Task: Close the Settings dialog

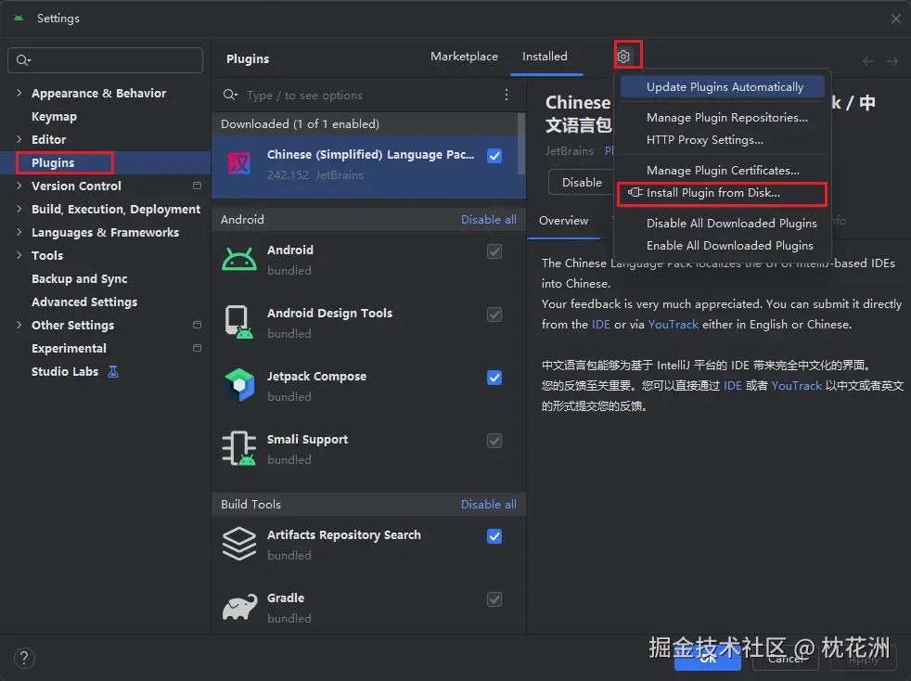Action: 895,19
